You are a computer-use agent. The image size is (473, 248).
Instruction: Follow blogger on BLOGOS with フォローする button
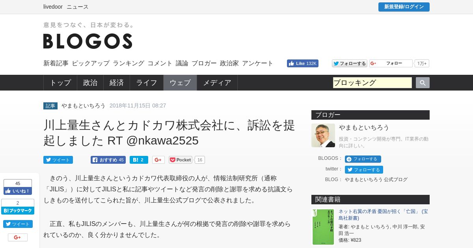363,159
